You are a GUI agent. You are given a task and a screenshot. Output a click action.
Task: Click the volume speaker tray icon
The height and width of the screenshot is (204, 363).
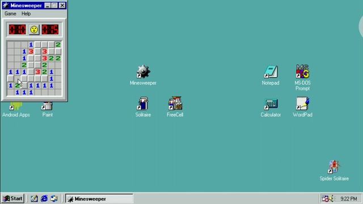331,198
